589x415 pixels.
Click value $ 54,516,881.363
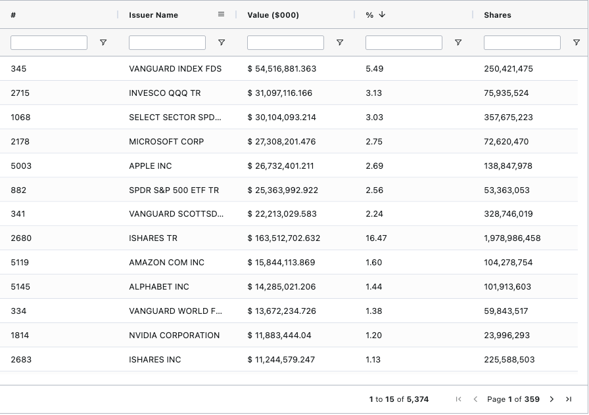click(282, 69)
